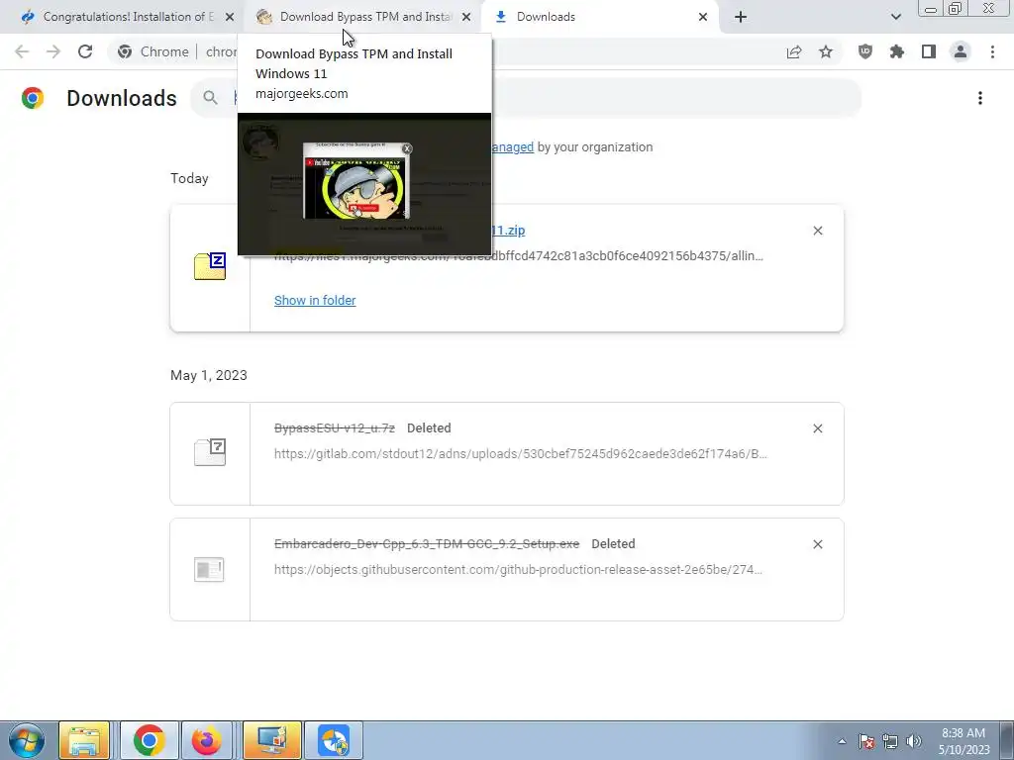
Task: Click the BypassESU-v12_u.7z file name
Action: (x=335, y=428)
